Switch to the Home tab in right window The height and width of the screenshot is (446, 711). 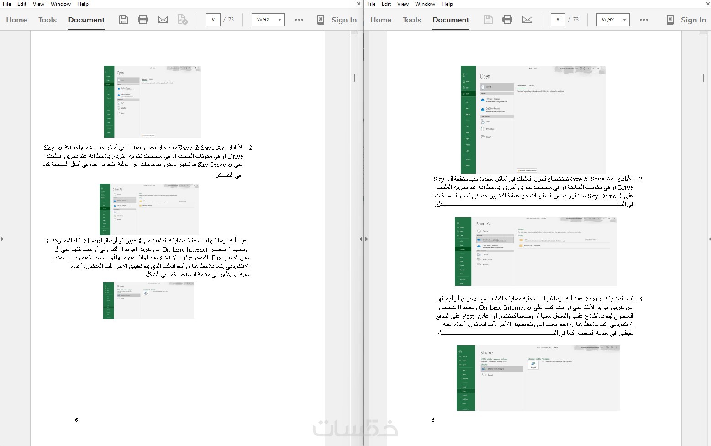[381, 20]
